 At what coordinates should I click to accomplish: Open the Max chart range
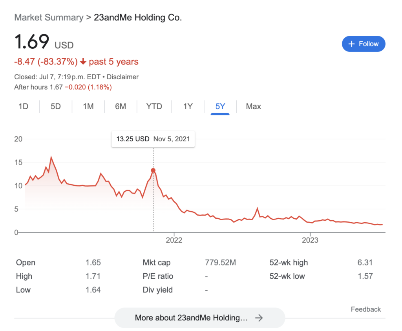point(254,106)
